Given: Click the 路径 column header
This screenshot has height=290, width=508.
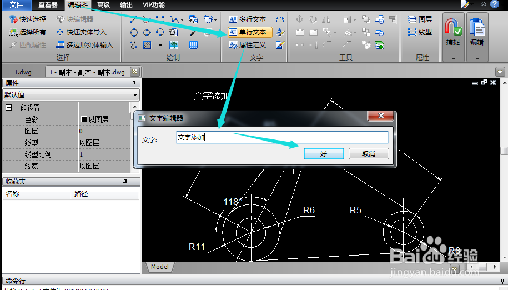Looking at the screenshot, I should [x=105, y=193].
